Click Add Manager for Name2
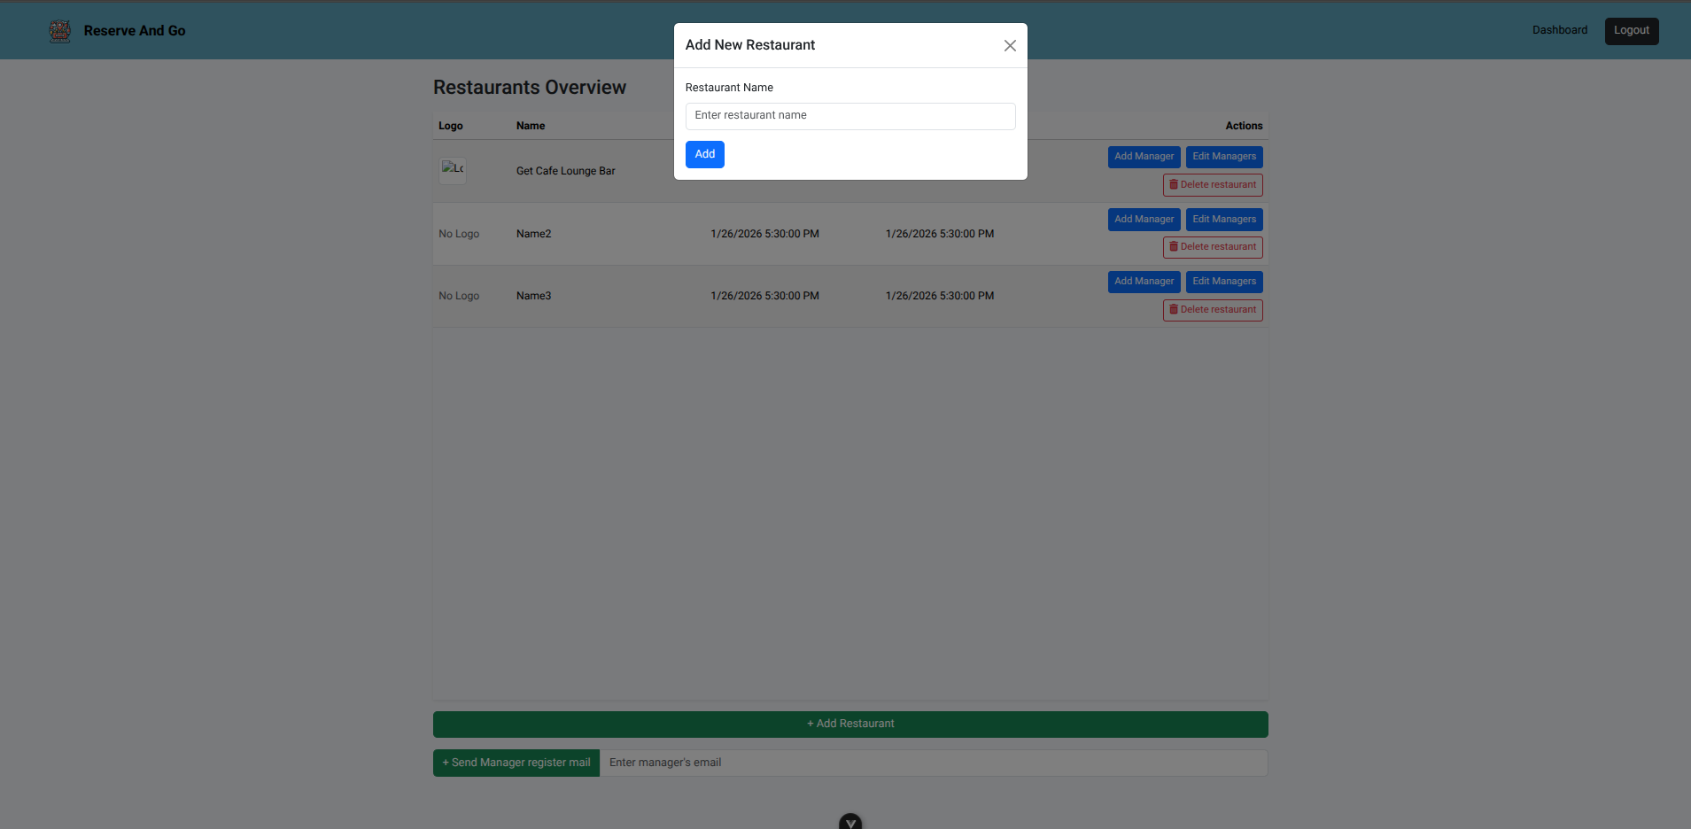This screenshot has height=829, width=1691. click(x=1144, y=220)
